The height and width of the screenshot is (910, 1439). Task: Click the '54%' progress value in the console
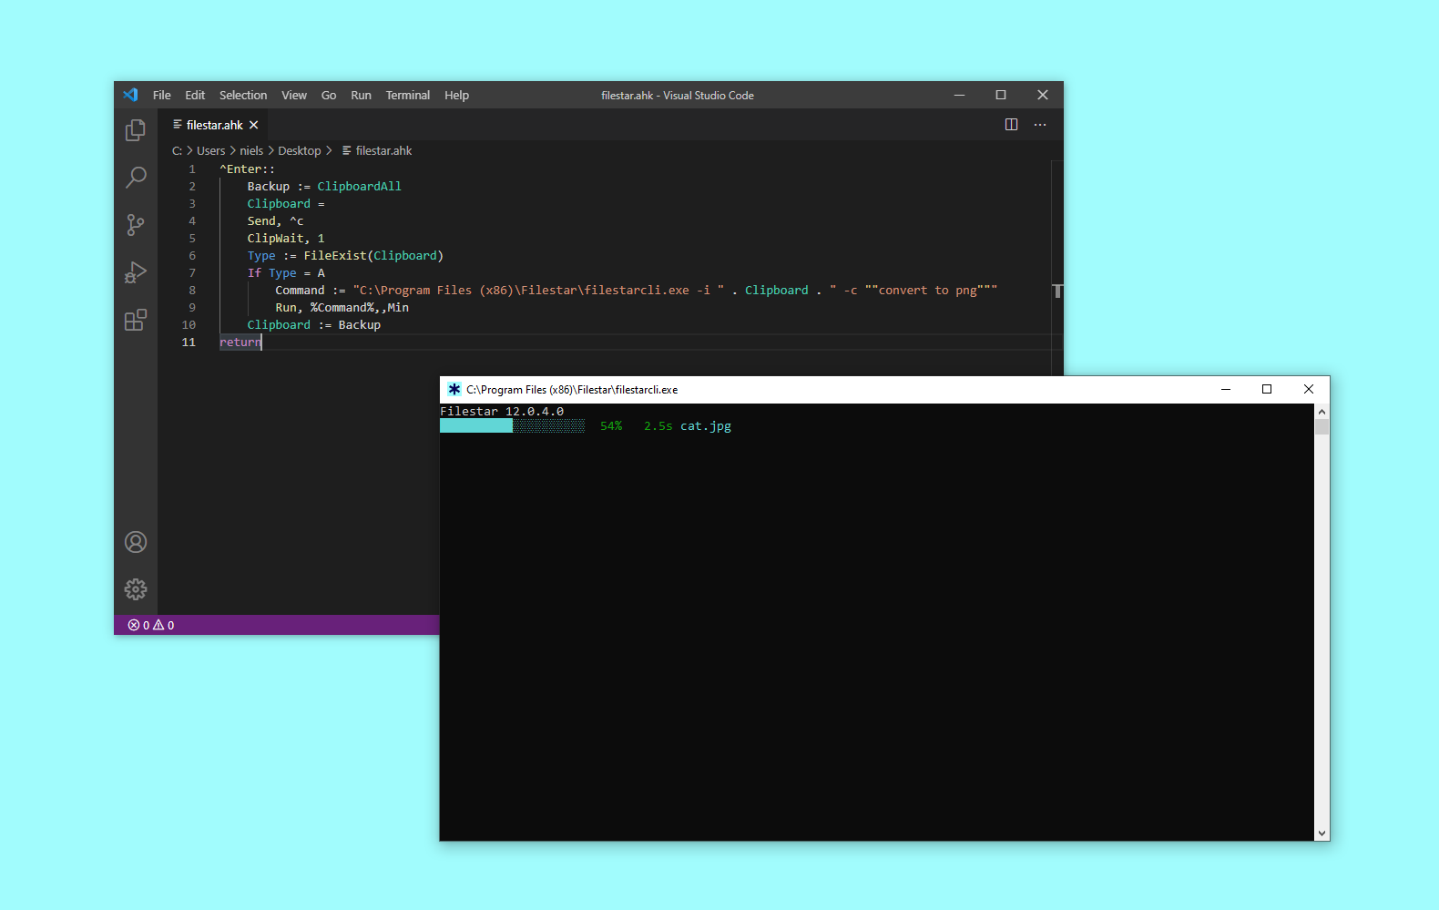(611, 425)
